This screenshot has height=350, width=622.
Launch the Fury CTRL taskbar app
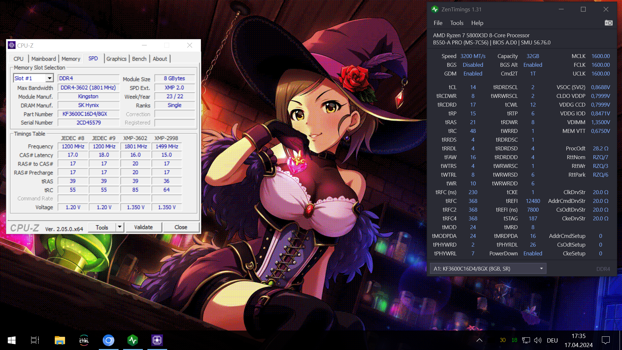[x=84, y=340]
